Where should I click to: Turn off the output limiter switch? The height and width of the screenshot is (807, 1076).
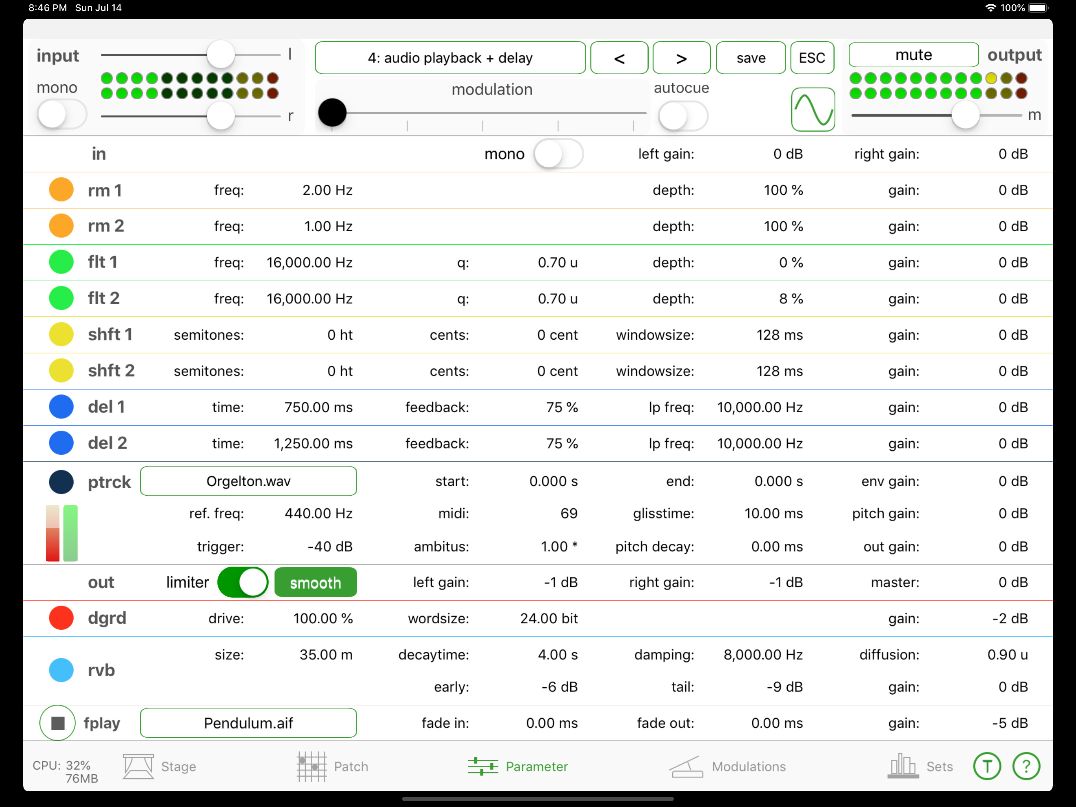[243, 582]
